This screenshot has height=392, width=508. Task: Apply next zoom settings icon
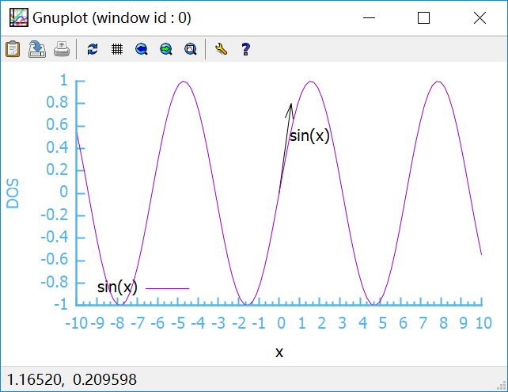point(166,49)
